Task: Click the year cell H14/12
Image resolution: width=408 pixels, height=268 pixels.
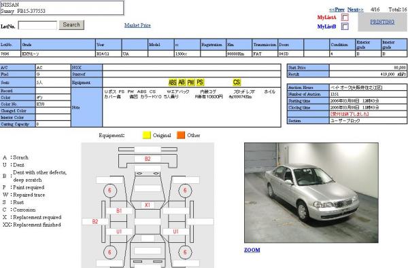Action: pos(109,54)
